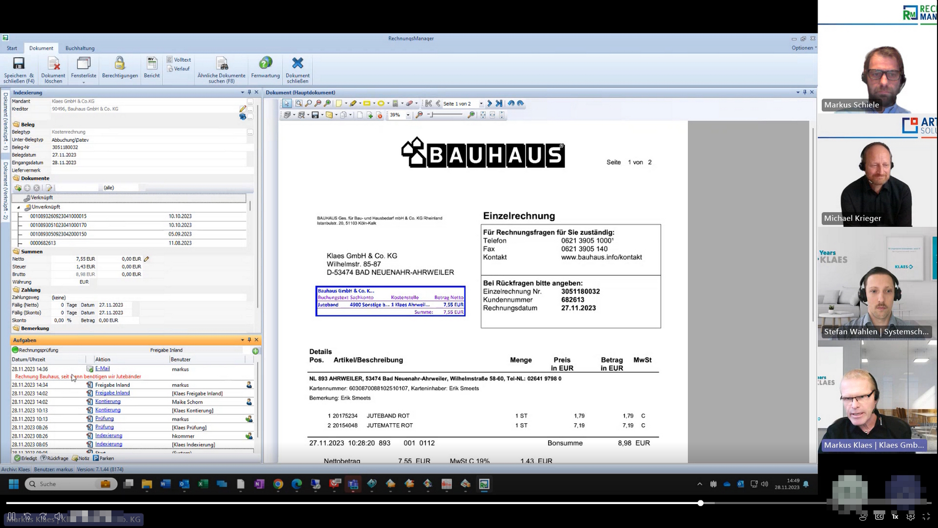This screenshot has width=938, height=528.
Task: Open Freigabe Inland link for Klaes Freigabe Inland
Action: 113,393
